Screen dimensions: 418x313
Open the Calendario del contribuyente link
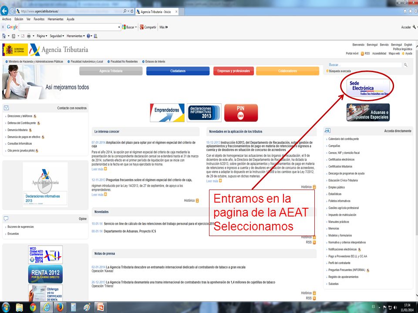[x=344, y=139]
